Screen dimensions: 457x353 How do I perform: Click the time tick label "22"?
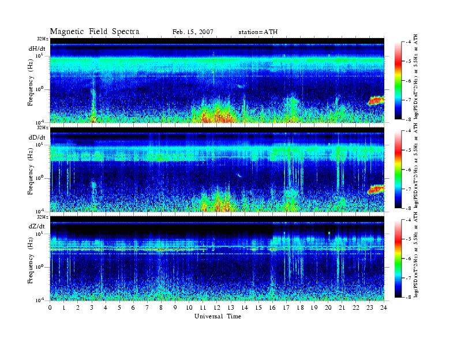click(x=356, y=307)
